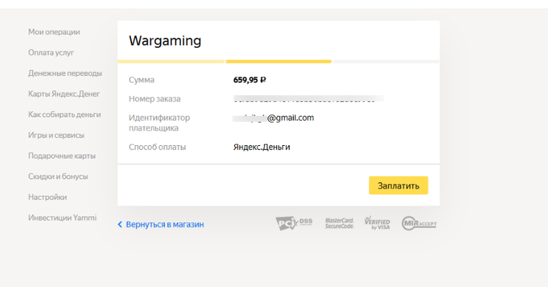The height and width of the screenshot is (287, 548).
Task: Open Мои операции in the sidebar
Action: tap(54, 32)
